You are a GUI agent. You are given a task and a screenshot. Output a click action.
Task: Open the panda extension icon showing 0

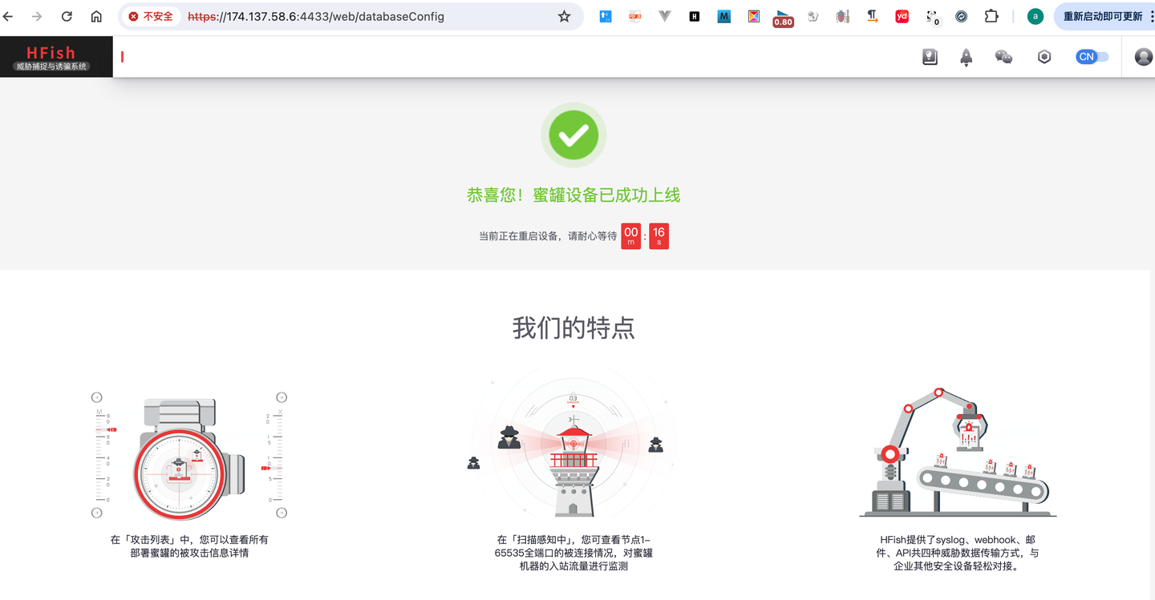pyautogui.click(x=931, y=16)
